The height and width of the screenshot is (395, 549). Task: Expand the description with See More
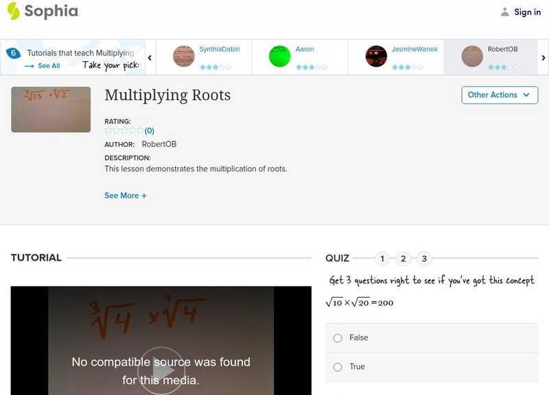pyautogui.click(x=126, y=195)
